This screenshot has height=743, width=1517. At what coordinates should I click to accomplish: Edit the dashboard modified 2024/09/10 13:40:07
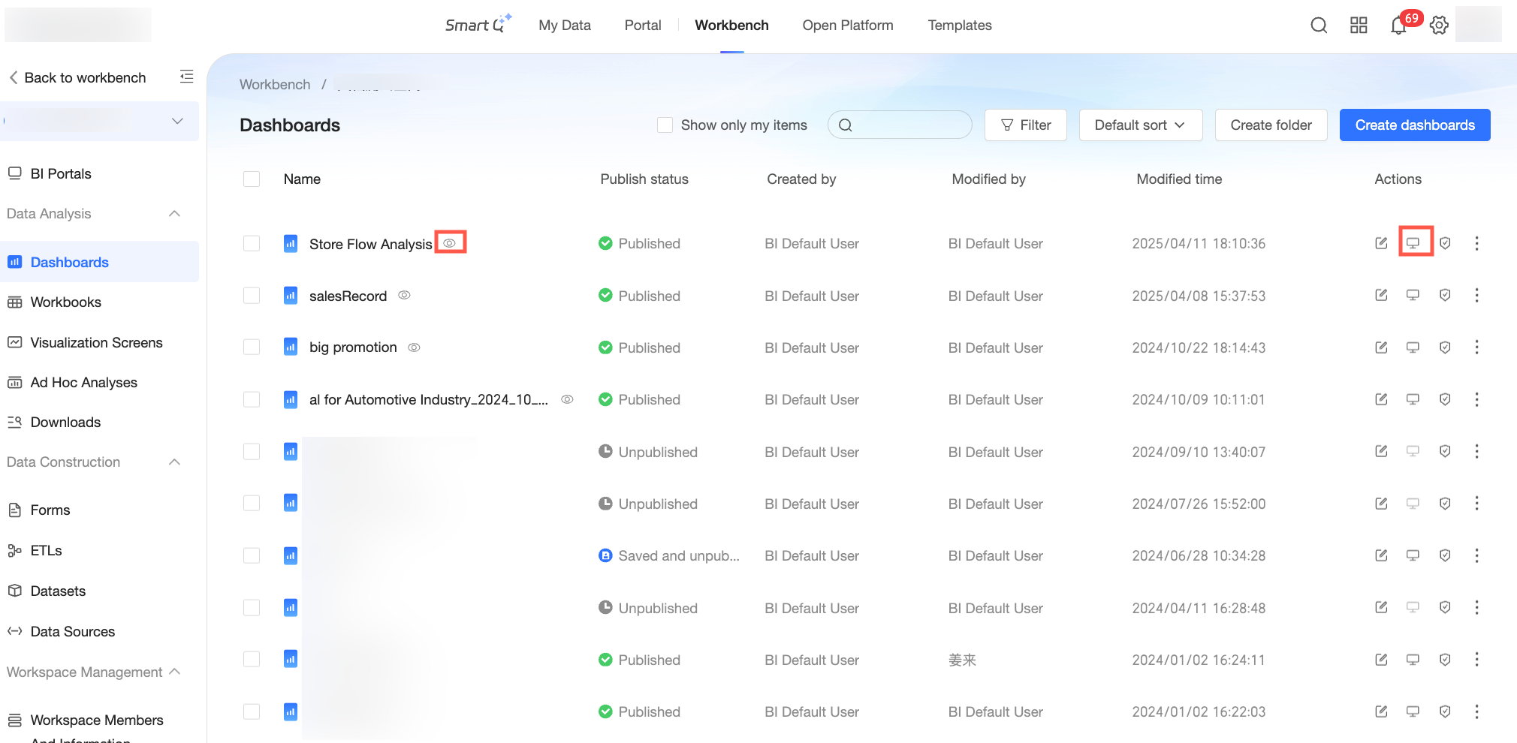pyautogui.click(x=1381, y=451)
